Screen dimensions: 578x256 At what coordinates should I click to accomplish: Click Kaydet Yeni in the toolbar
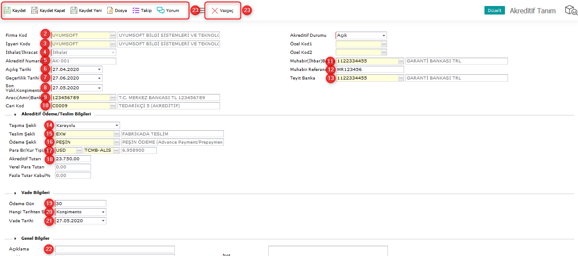[86, 10]
